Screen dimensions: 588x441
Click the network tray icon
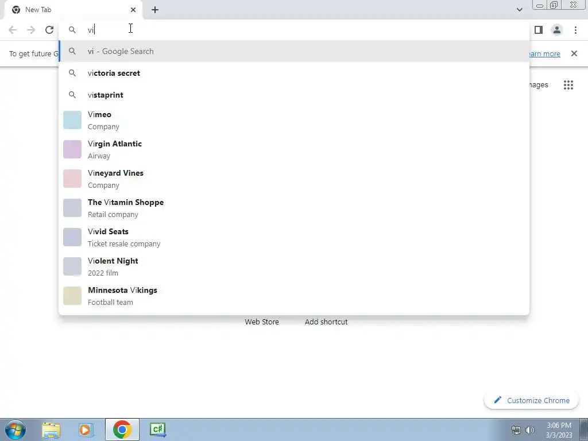(516, 430)
